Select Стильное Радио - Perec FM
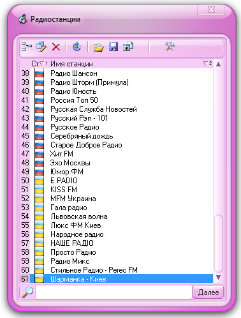The height and width of the screenshot is (318, 241). coord(94,270)
